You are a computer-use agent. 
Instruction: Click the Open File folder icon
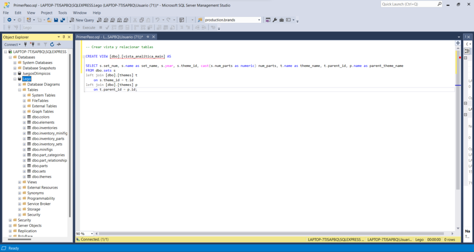click(x=49, y=20)
